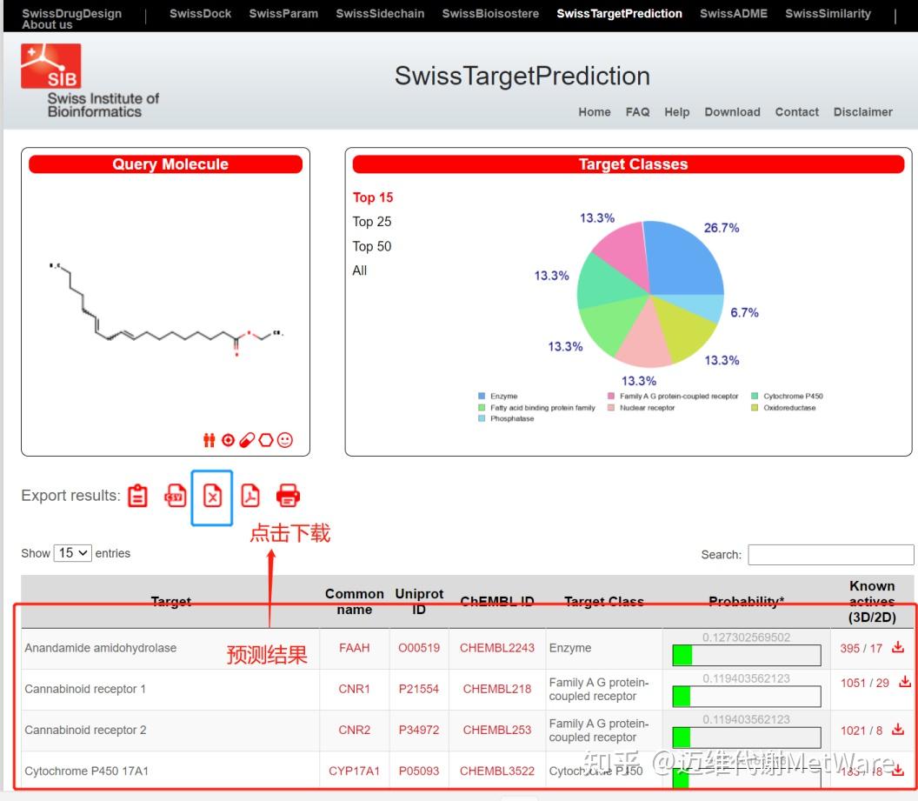Select Top 50 target classes
Screen dimensions: 918x801
click(372, 246)
